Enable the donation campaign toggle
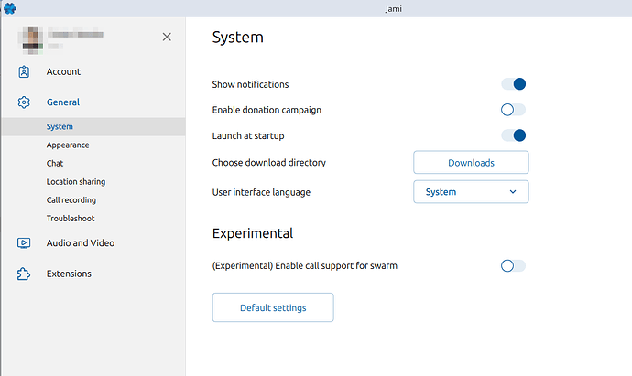632x376 pixels. (513, 110)
